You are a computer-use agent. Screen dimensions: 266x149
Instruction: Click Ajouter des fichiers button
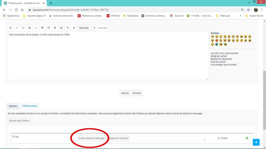coord(19,120)
